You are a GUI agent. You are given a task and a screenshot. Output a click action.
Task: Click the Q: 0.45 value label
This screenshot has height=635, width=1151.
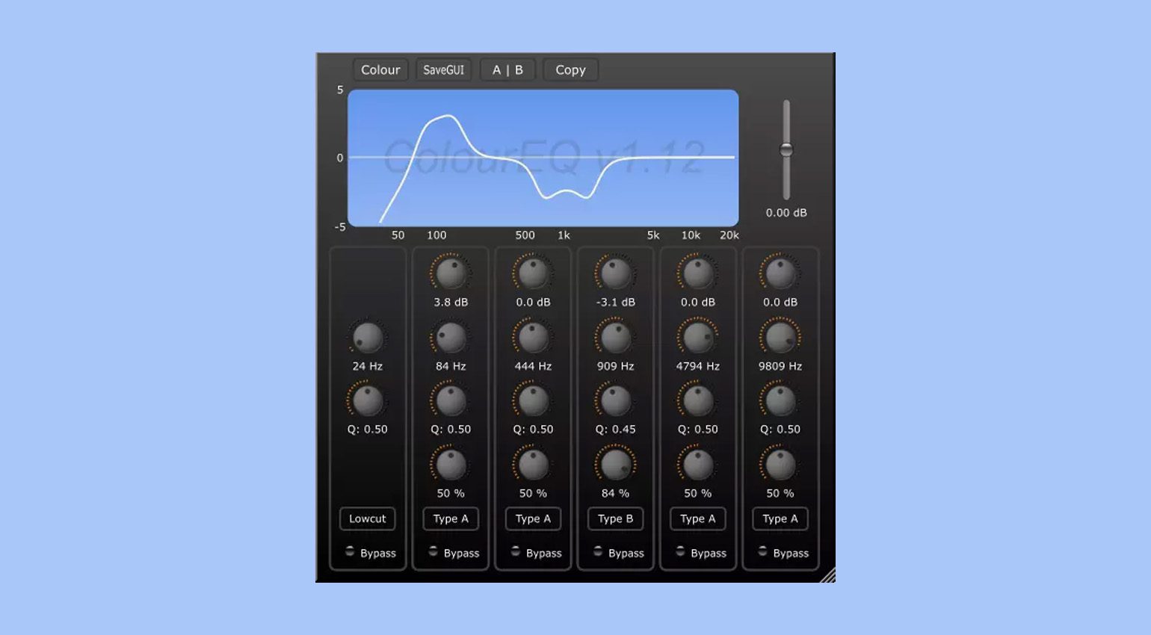click(x=616, y=430)
